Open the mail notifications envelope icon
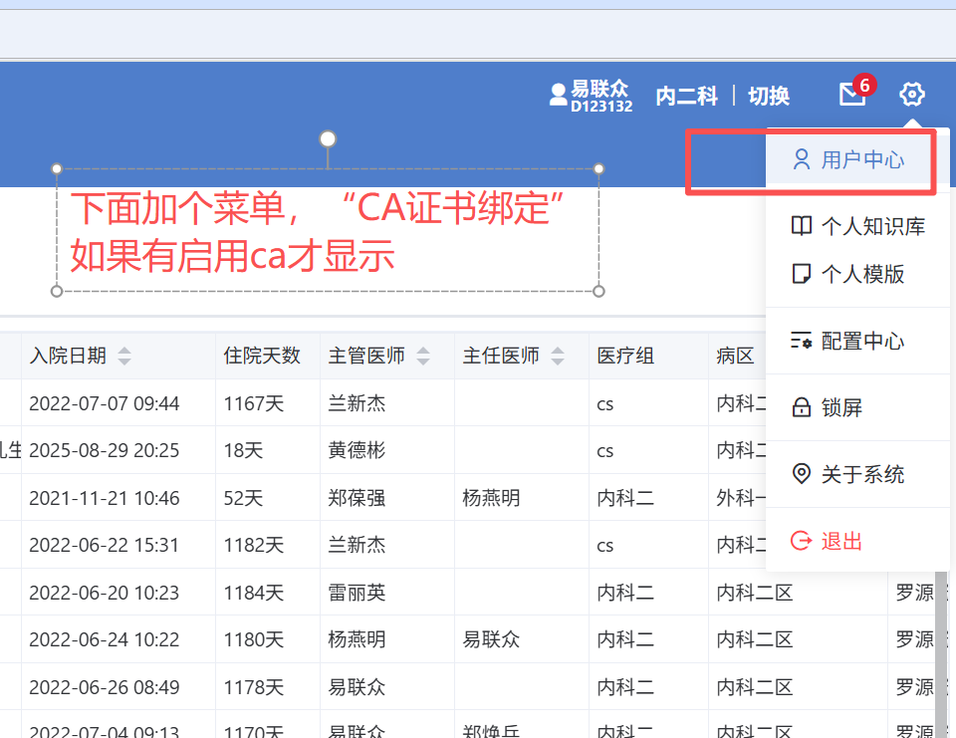 pos(851,95)
